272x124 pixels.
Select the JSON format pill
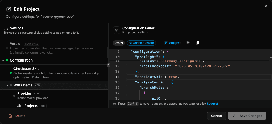pos(119,43)
